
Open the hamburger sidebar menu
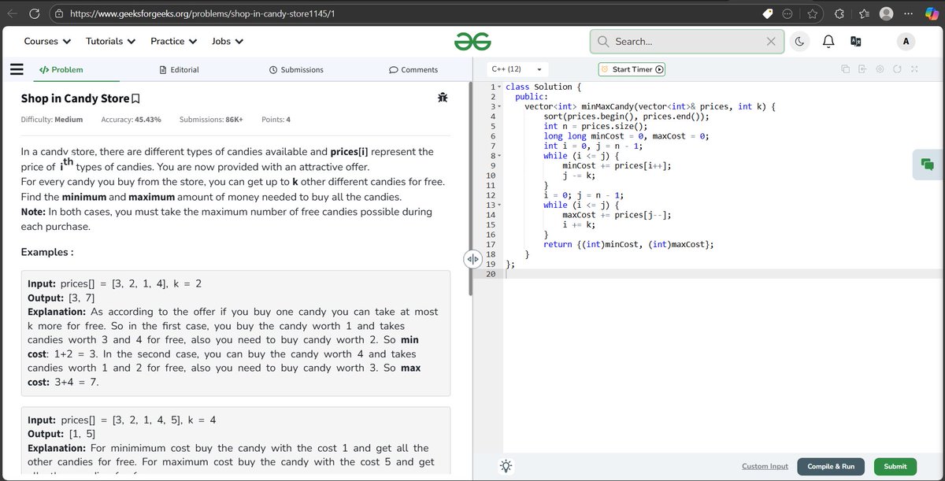point(16,69)
